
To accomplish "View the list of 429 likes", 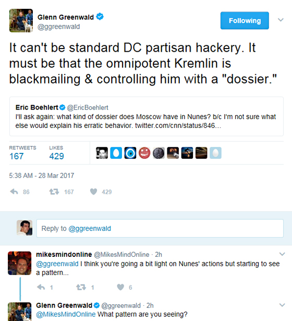I will (56, 153).
